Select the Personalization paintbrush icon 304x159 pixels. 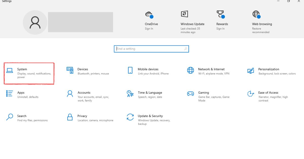click(251, 70)
